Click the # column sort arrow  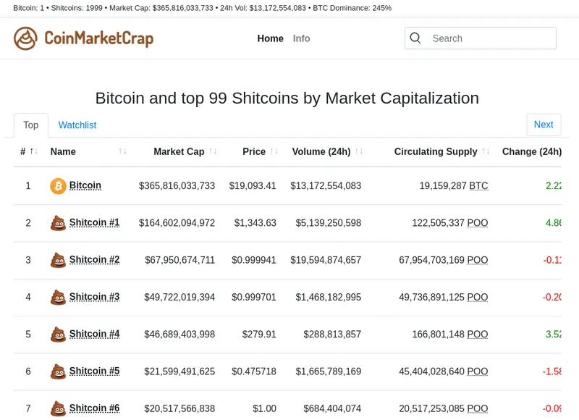(32, 151)
